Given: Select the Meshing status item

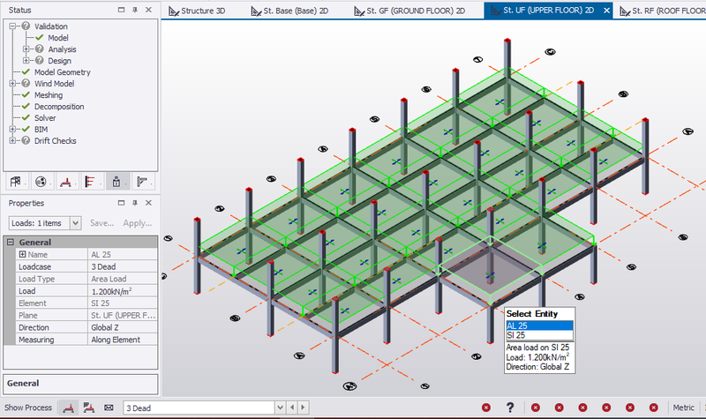Looking at the screenshot, I should click(49, 95).
